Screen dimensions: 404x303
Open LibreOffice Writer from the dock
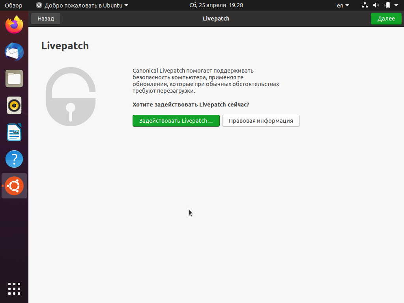coord(14,132)
